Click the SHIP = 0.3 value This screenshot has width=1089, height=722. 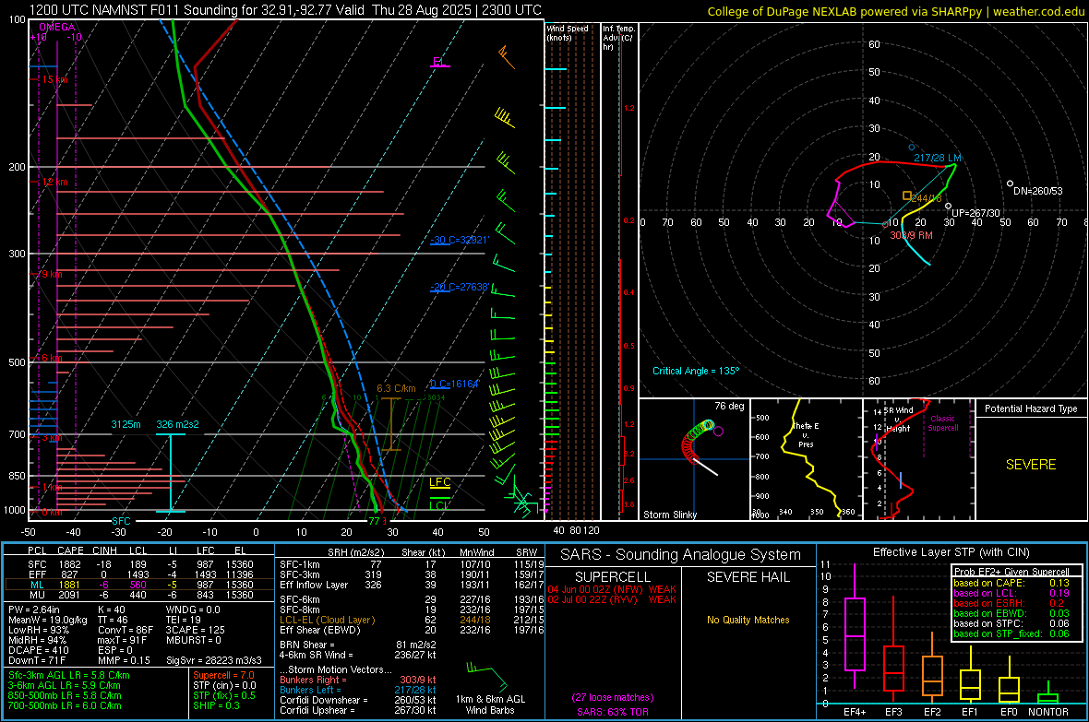[x=216, y=705]
